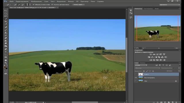
Task: Open the workspace switcher dropdown
Action: [x=170, y=5]
